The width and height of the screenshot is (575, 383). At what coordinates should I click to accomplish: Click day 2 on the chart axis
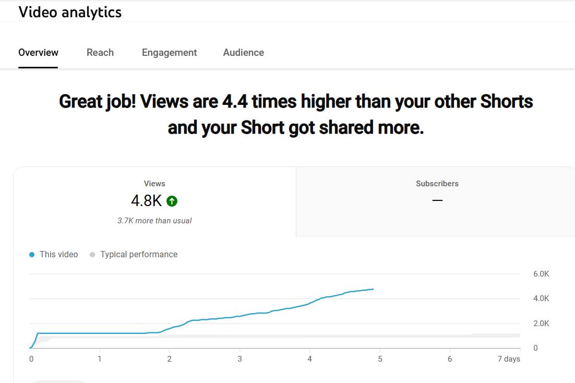[x=170, y=359]
